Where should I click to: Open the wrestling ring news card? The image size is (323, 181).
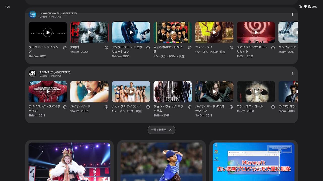[69, 161]
